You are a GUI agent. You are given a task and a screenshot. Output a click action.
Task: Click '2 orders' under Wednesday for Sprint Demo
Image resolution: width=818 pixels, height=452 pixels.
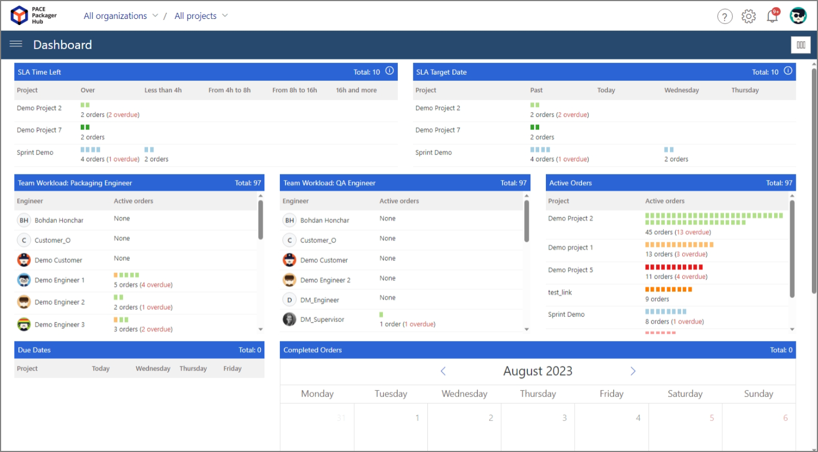point(676,159)
